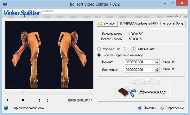
Task: Select Вырезать фрагмент на выбор radio button
Action: pyautogui.click(x=99, y=55)
